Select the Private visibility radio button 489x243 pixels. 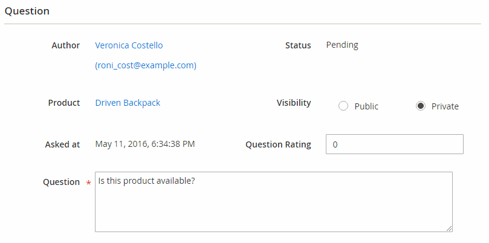421,106
